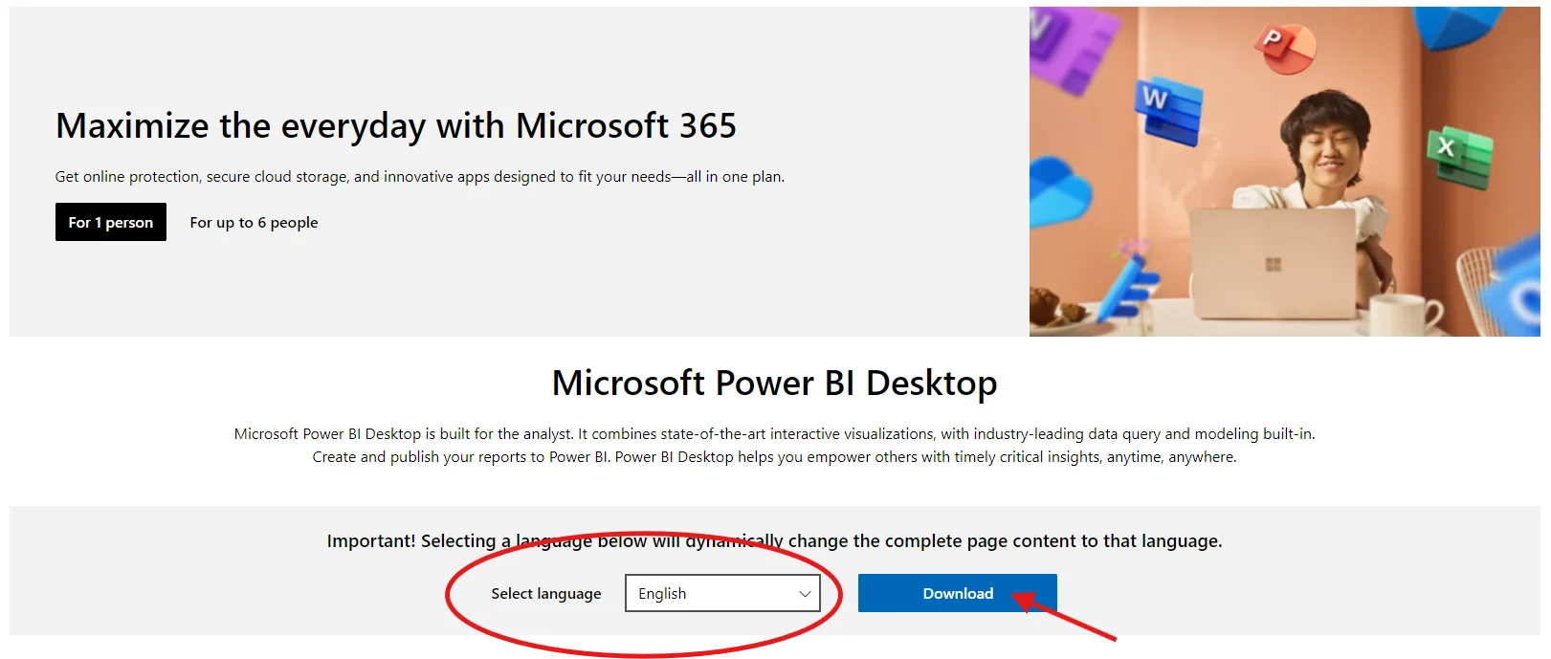This screenshot has width=1551, height=659.
Task: Click the Excel icon in banner image
Action: tap(1460, 157)
